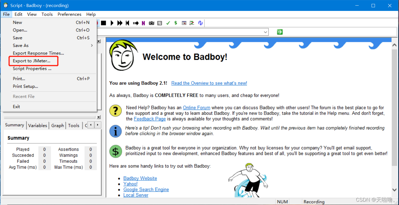Viewport: 399px width, 205px height.
Task: Click the Rewind to start button
Action: click(x=128, y=23)
